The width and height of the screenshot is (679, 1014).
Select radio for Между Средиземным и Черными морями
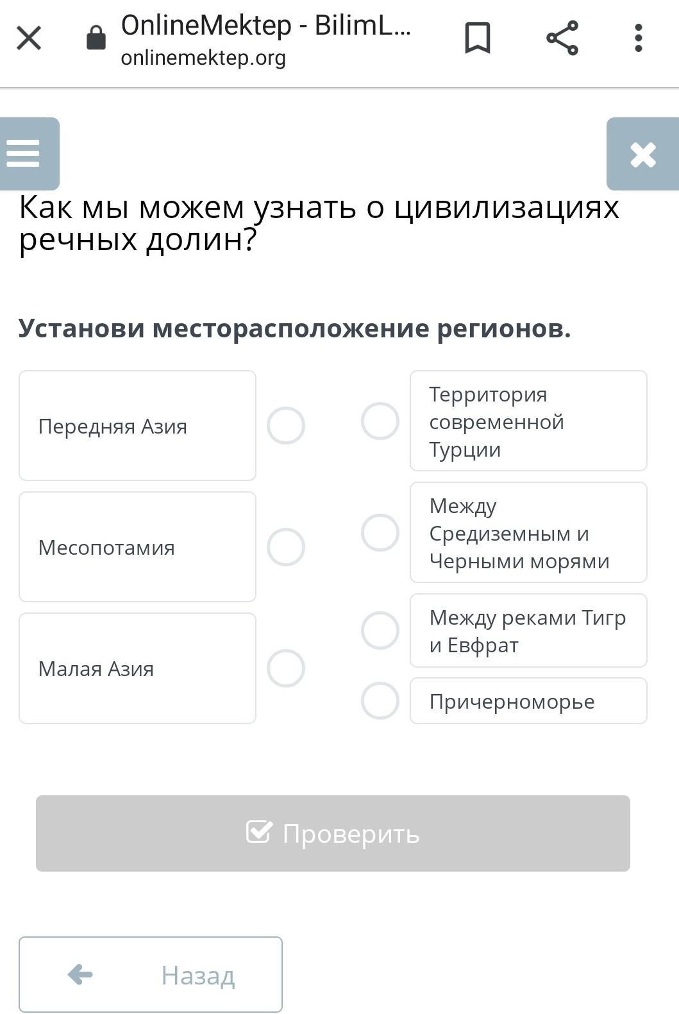coord(380,532)
